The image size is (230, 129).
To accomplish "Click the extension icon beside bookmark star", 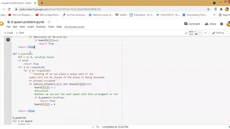I will click(215, 9).
